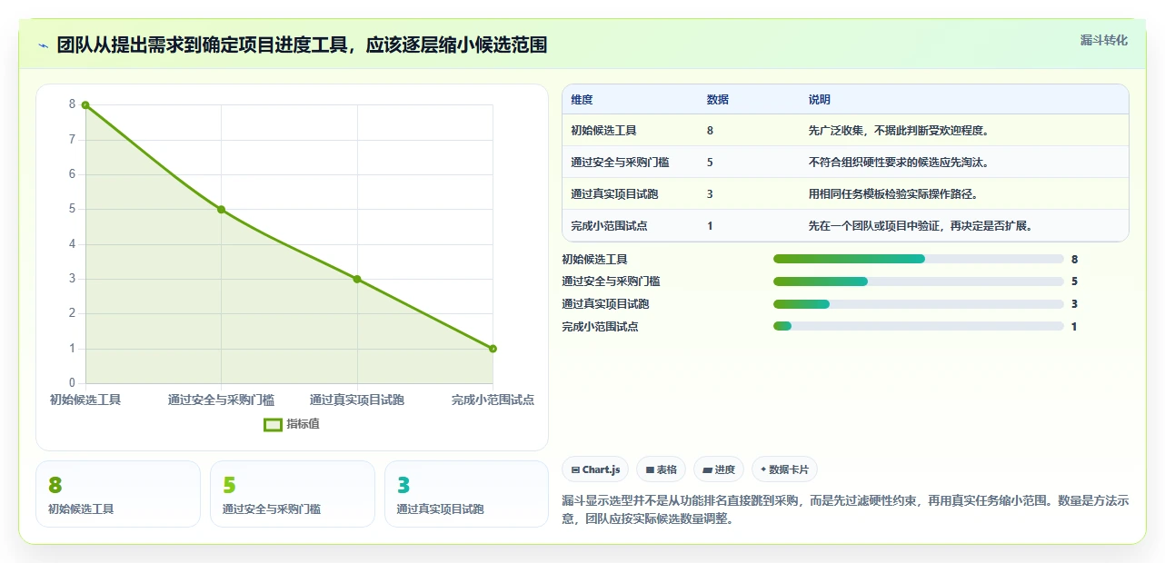Click the progress value 8
The height and width of the screenshot is (563, 1165).
pos(1074,259)
